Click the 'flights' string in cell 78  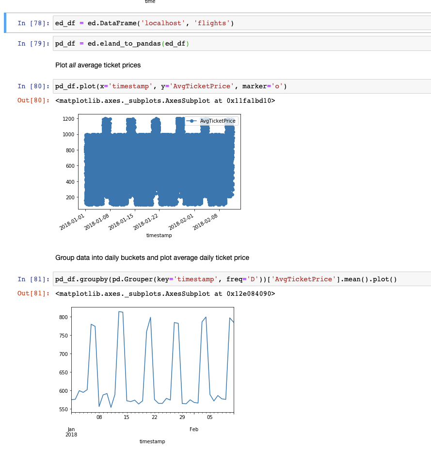[x=212, y=23]
